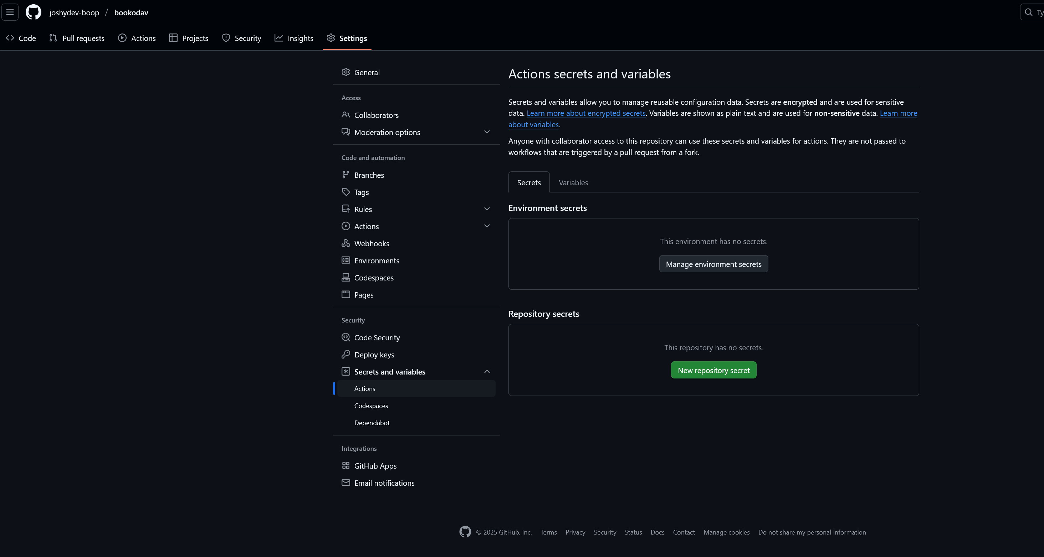The image size is (1044, 557).
Task: Select the Secrets tab
Action: [529, 182]
